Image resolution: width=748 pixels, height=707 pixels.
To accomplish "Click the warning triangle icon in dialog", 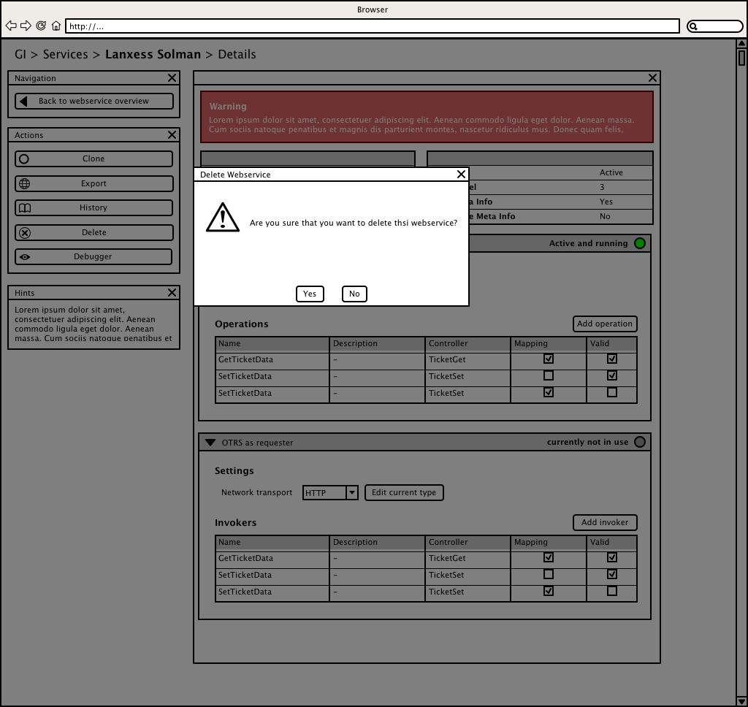I will 223,218.
